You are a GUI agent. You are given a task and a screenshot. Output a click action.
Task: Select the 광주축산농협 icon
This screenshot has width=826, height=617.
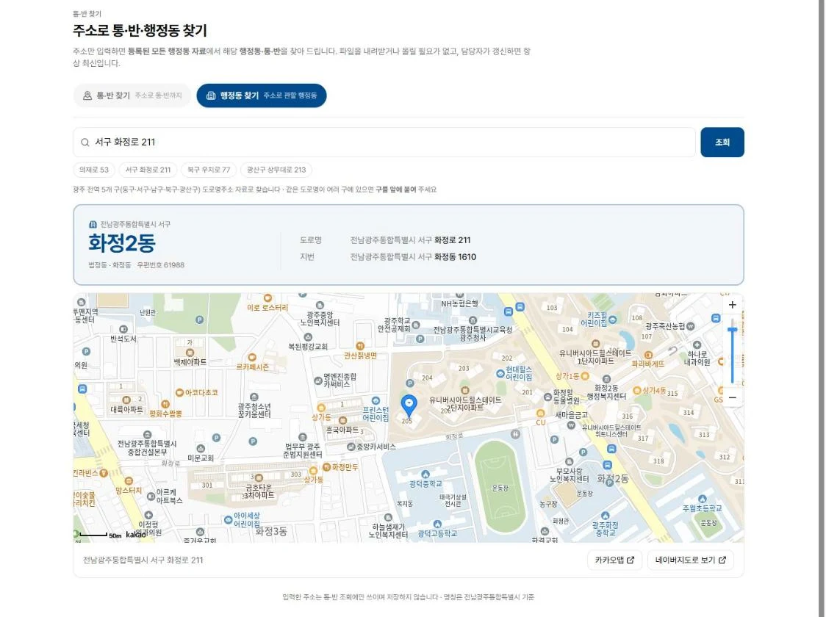tap(691, 326)
